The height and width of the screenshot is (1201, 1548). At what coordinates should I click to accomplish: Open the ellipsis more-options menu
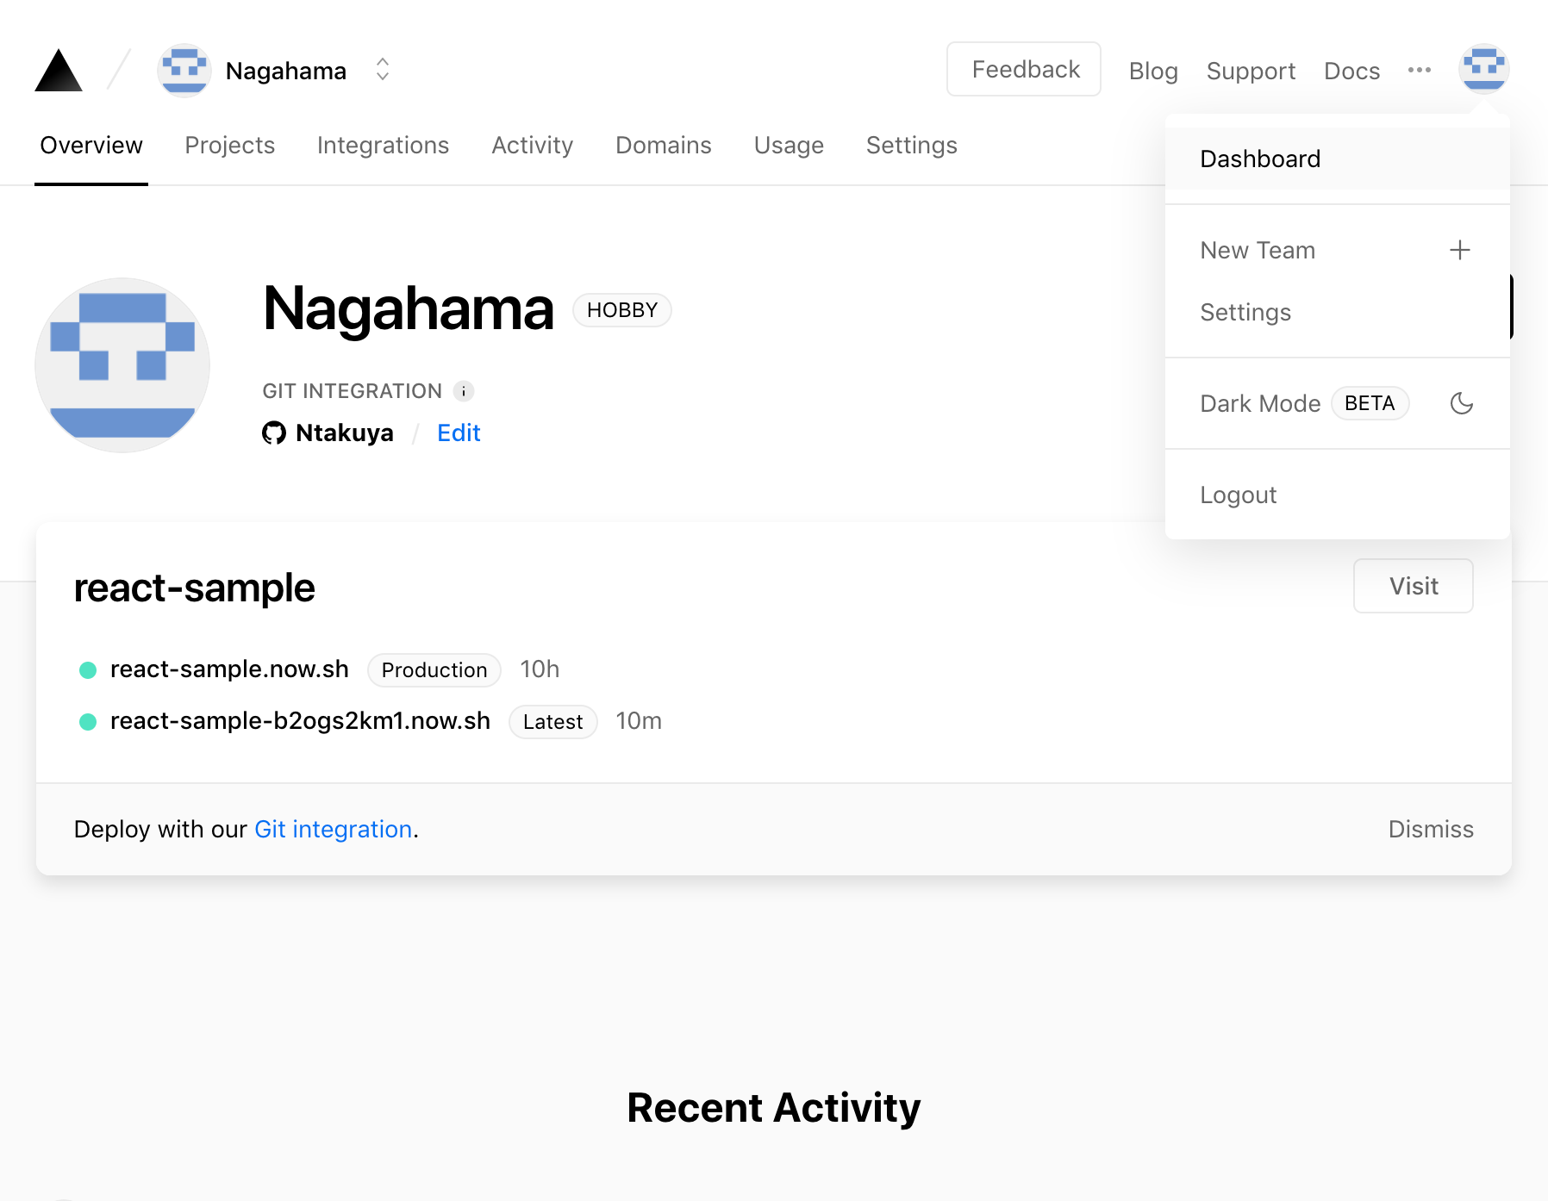[x=1418, y=71]
